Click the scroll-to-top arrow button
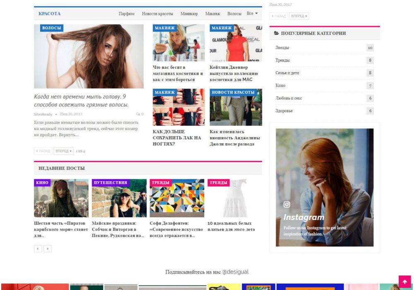This screenshot has height=290, width=414. (x=404, y=282)
